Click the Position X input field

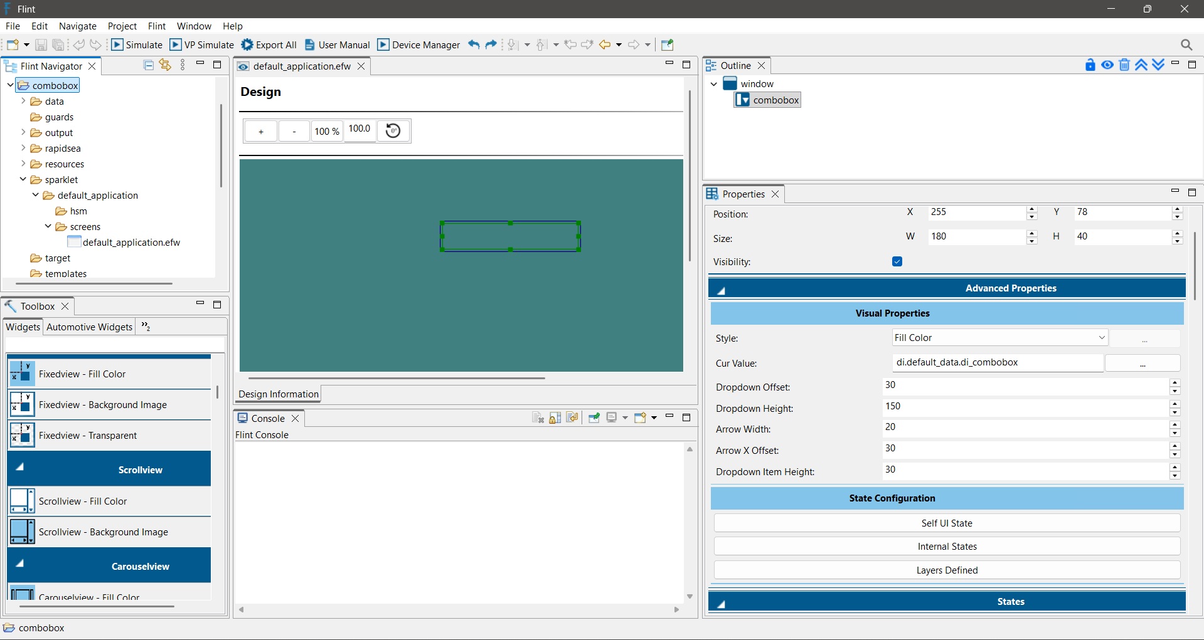click(x=977, y=212)
